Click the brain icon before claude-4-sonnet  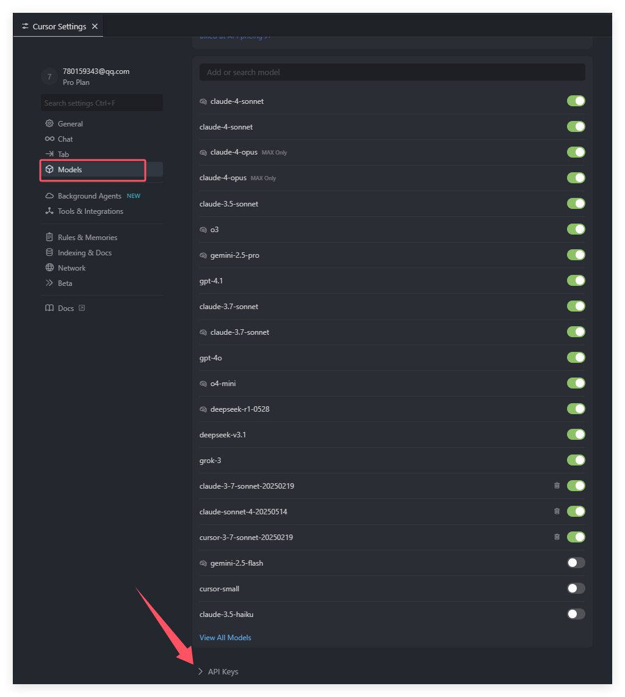click(x=203, y=101)
